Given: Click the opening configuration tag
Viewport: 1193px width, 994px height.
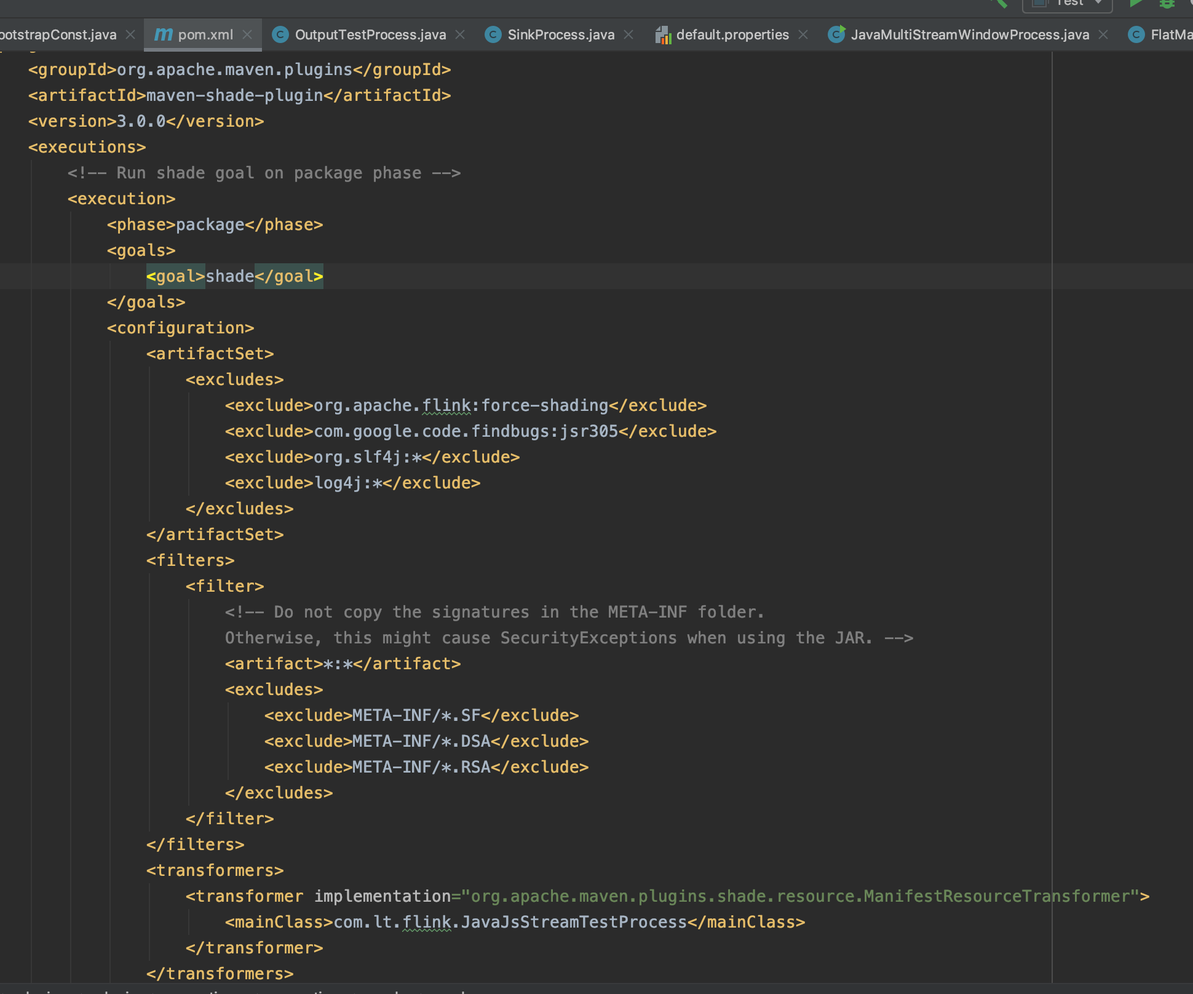Looking at the screenshot, I should (x=180, y=328).
